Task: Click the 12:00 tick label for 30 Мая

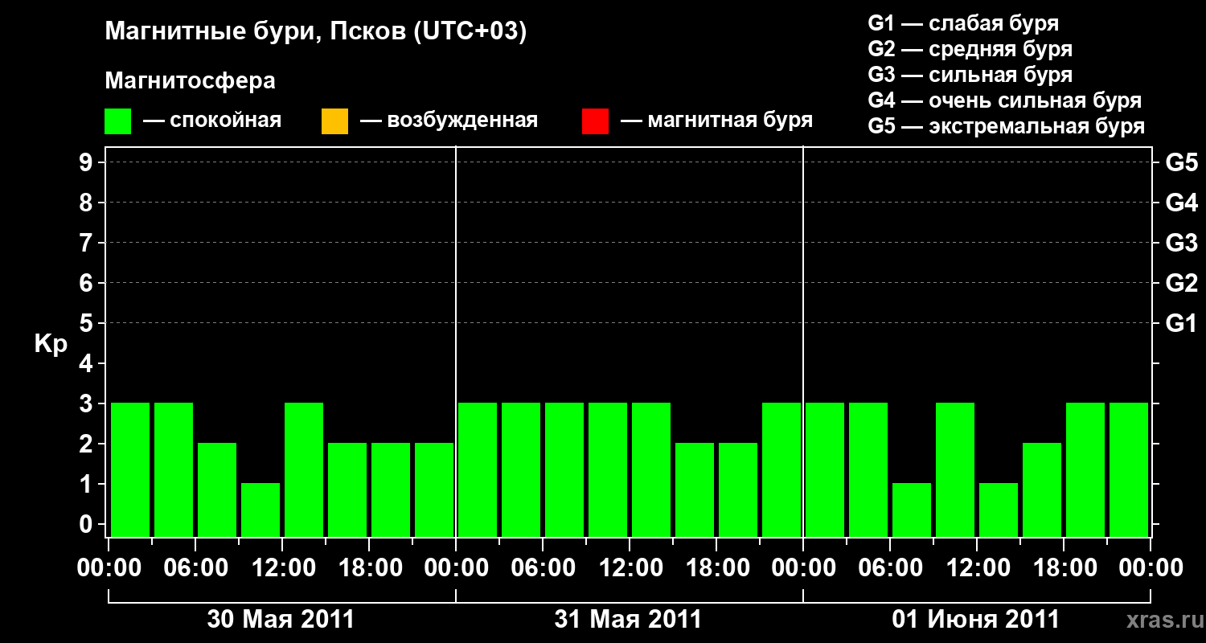Action: pyautogui.click(x=282, y=568)
